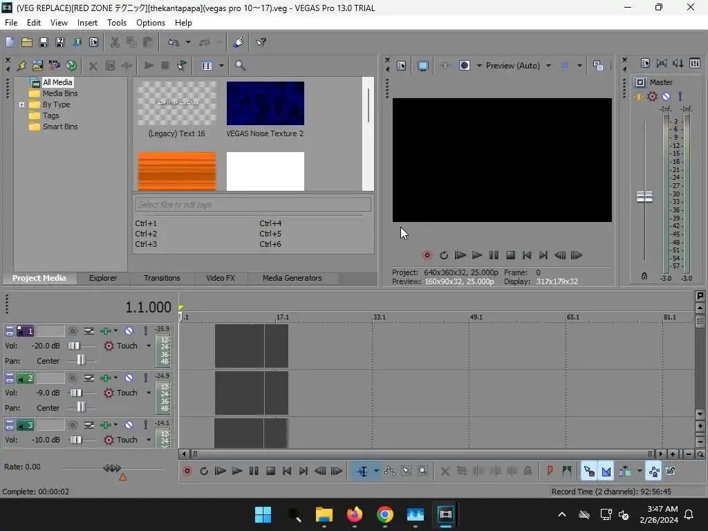
Task: Switch to the Media Generators tab
Action: pos(292,278)
